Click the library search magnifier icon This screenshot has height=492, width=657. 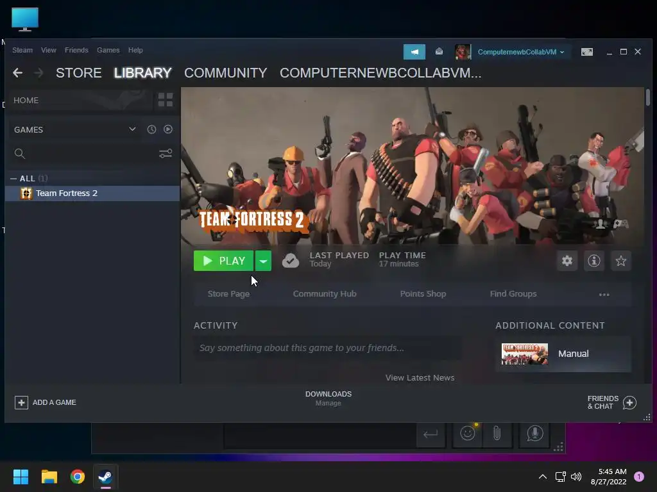click(x=20, y=154)
